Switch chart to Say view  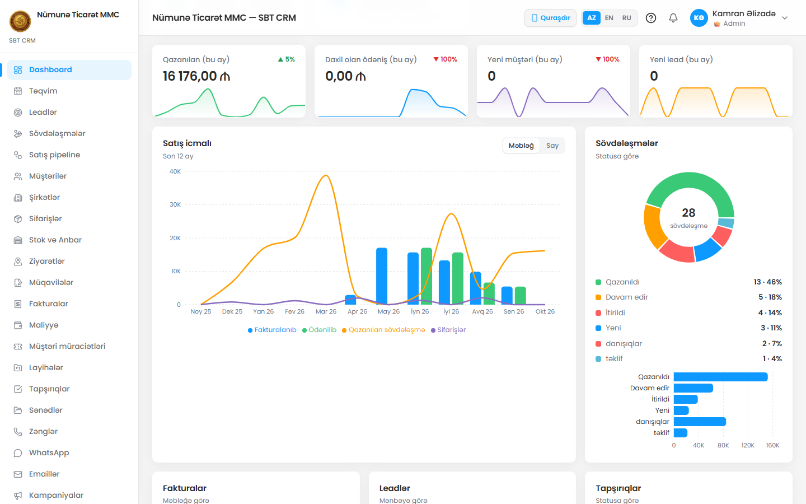(552, 146)
